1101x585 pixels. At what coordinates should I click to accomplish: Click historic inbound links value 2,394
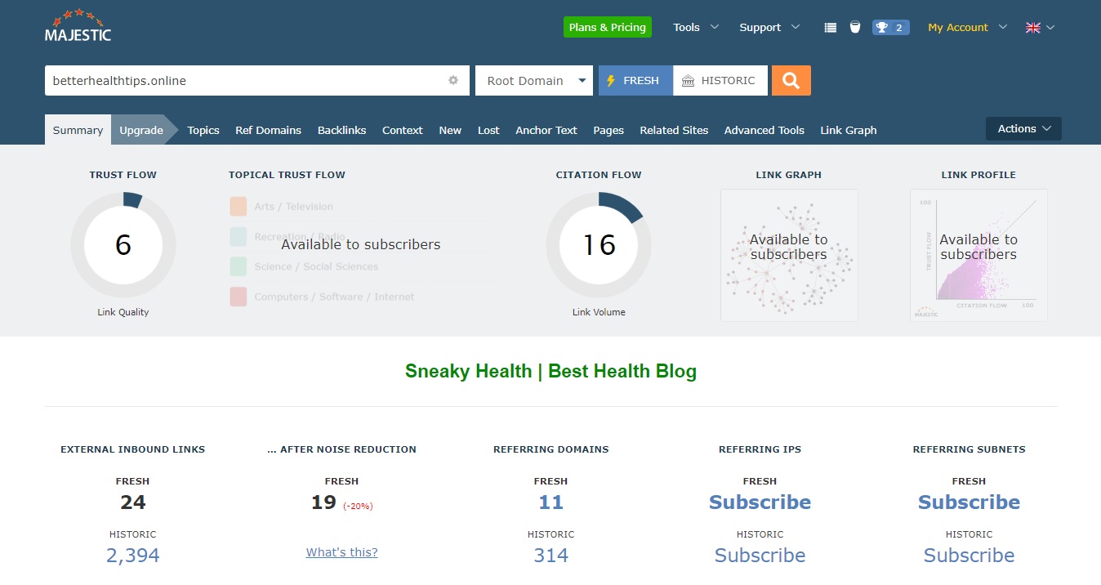133,556
